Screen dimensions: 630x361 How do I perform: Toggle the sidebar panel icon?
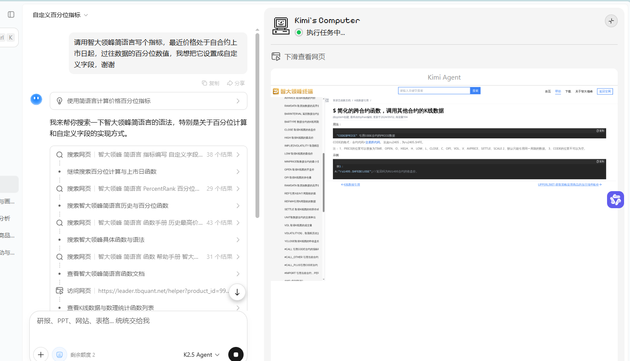pos(11,14)
